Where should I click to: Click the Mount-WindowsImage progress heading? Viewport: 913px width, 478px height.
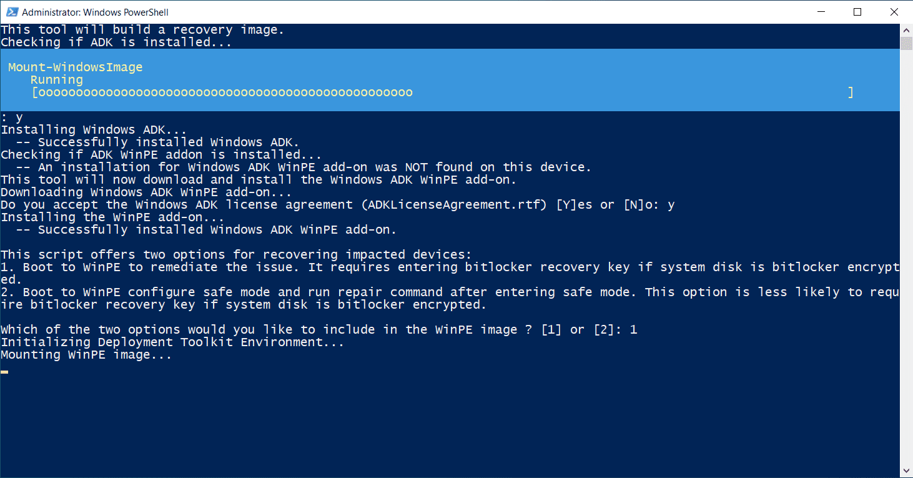[x=76, y=67]
